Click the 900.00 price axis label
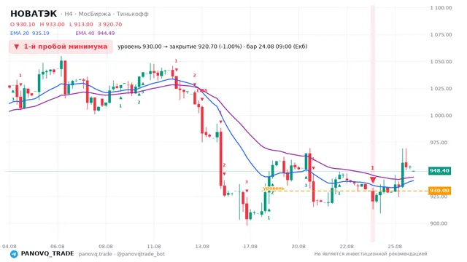Screen dimensions: 467x262 click(x=439, y=223)
